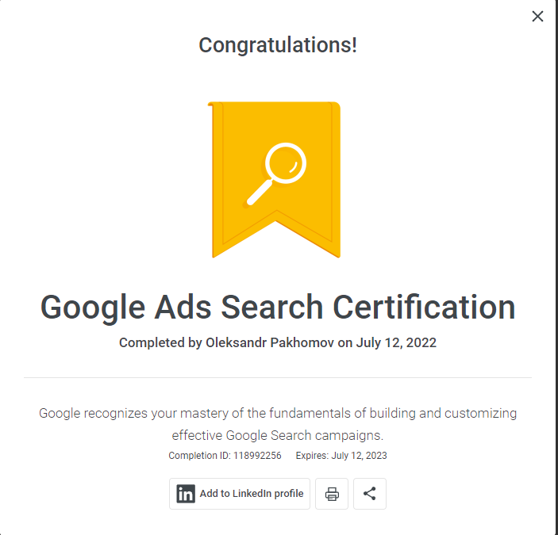Click the Add to LinkedIn profile button
This screenshot has width=558, height=535.
[240, 494]
